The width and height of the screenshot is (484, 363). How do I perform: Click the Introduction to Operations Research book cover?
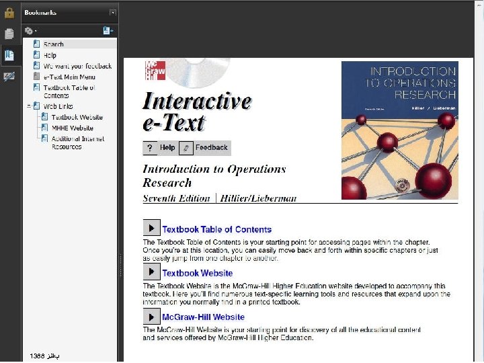[x=400, y=130]
